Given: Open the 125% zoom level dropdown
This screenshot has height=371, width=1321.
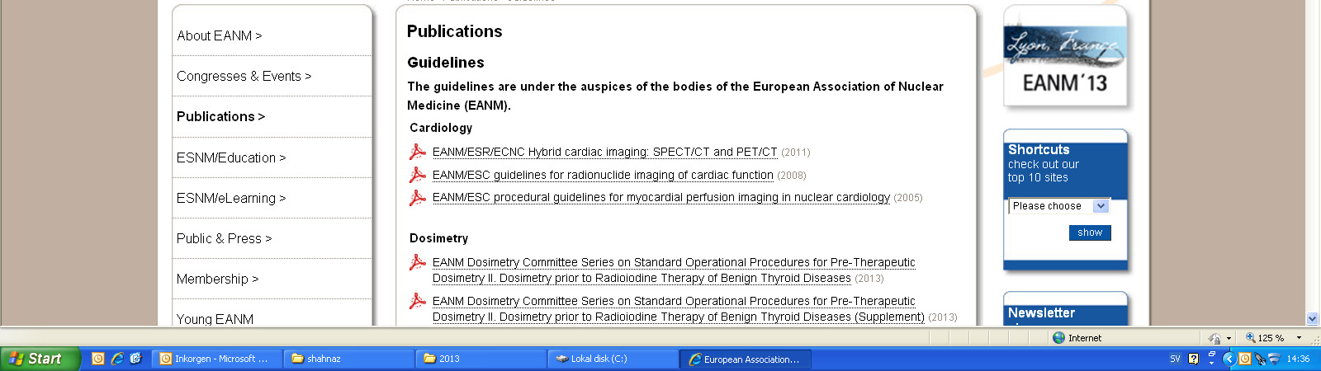Looking at the screenshot, I should click(x=1299, y=338).
